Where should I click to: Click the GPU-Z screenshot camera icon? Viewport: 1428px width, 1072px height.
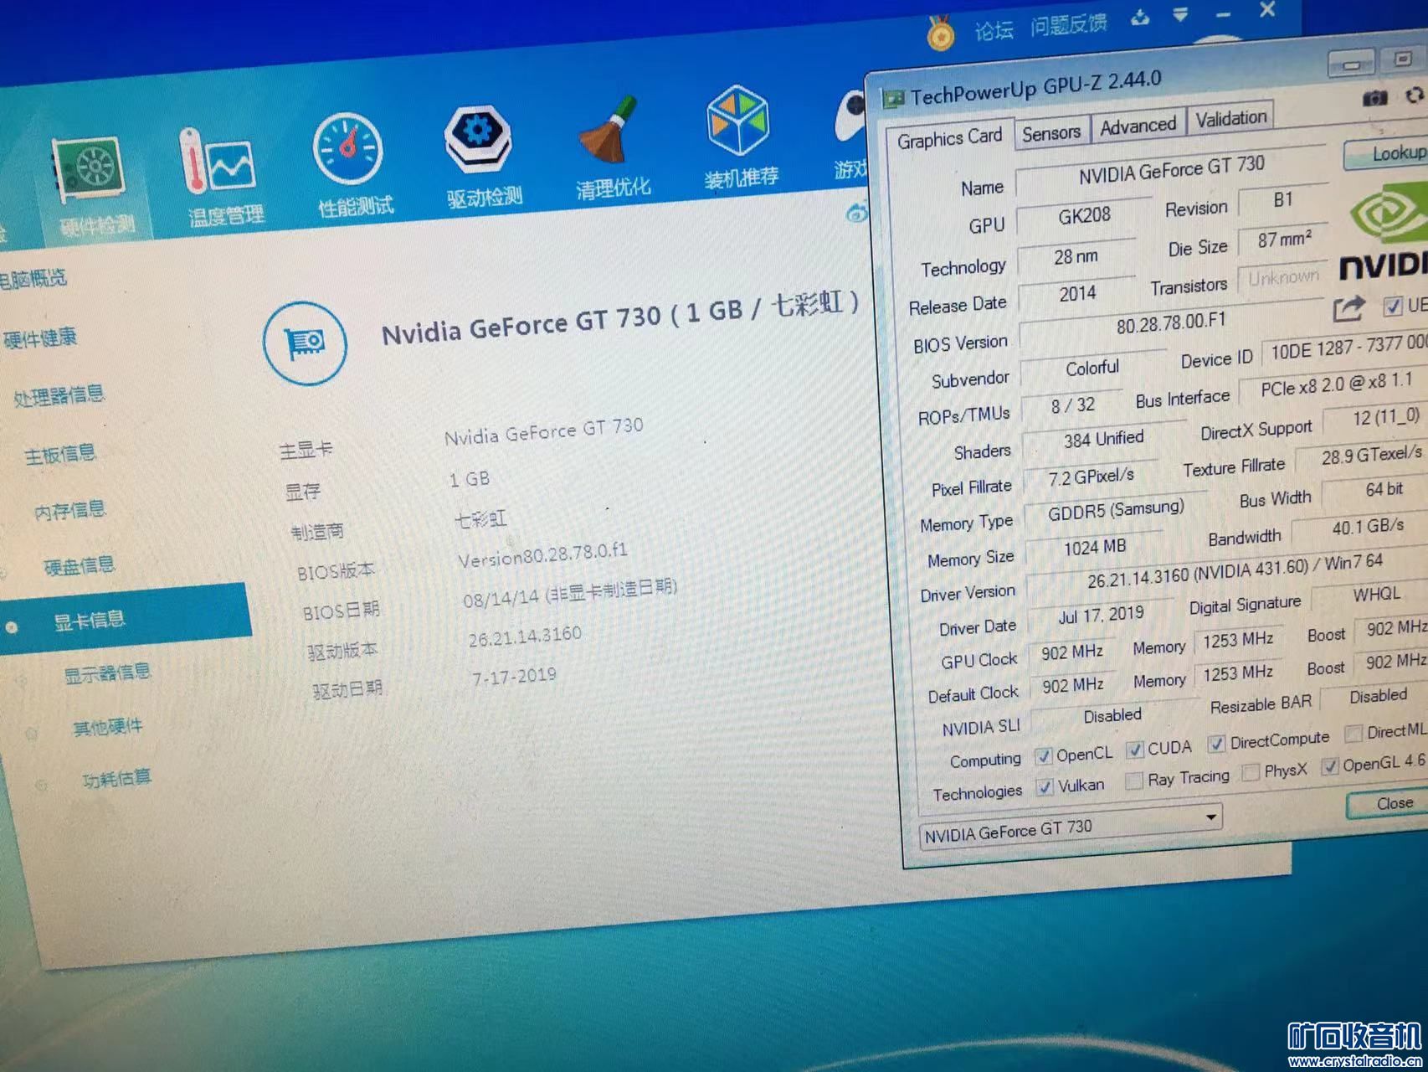[1374, 99]
